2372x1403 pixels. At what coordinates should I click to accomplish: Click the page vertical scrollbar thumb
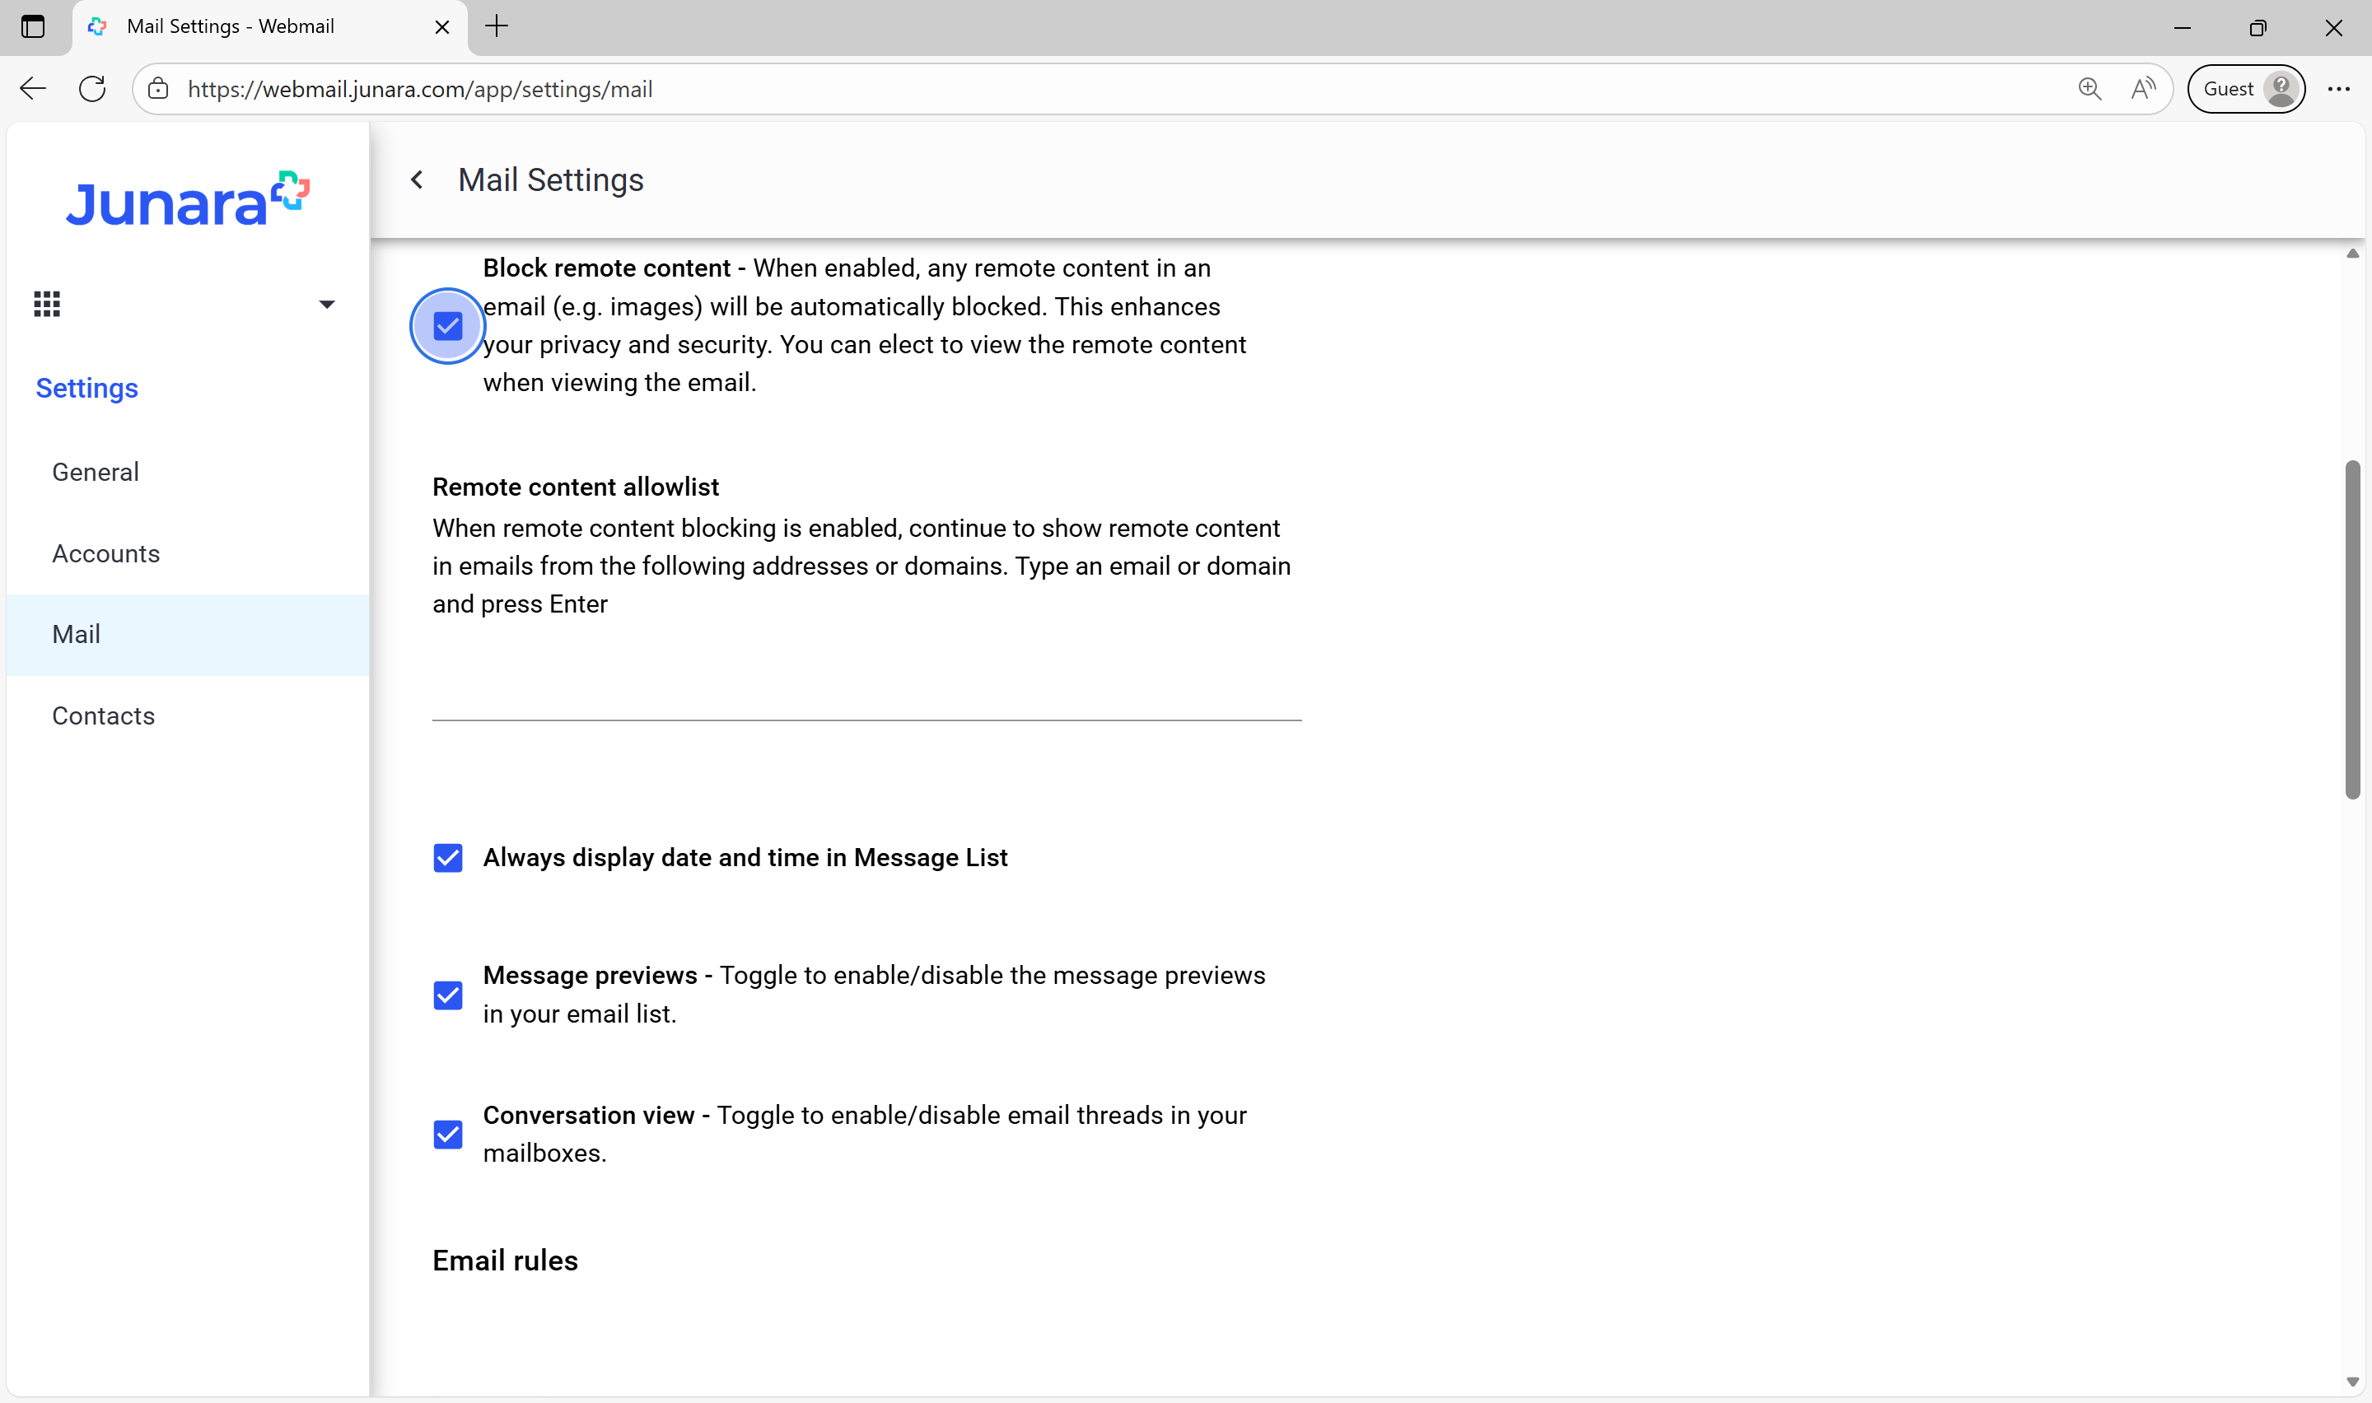point(2352,629)
